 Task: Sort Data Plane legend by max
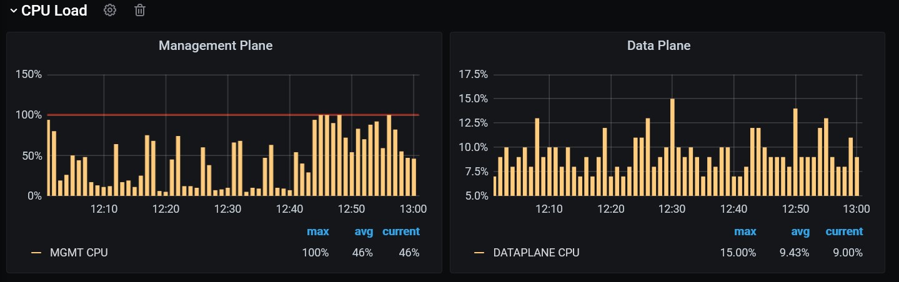(x=745, y=231)
